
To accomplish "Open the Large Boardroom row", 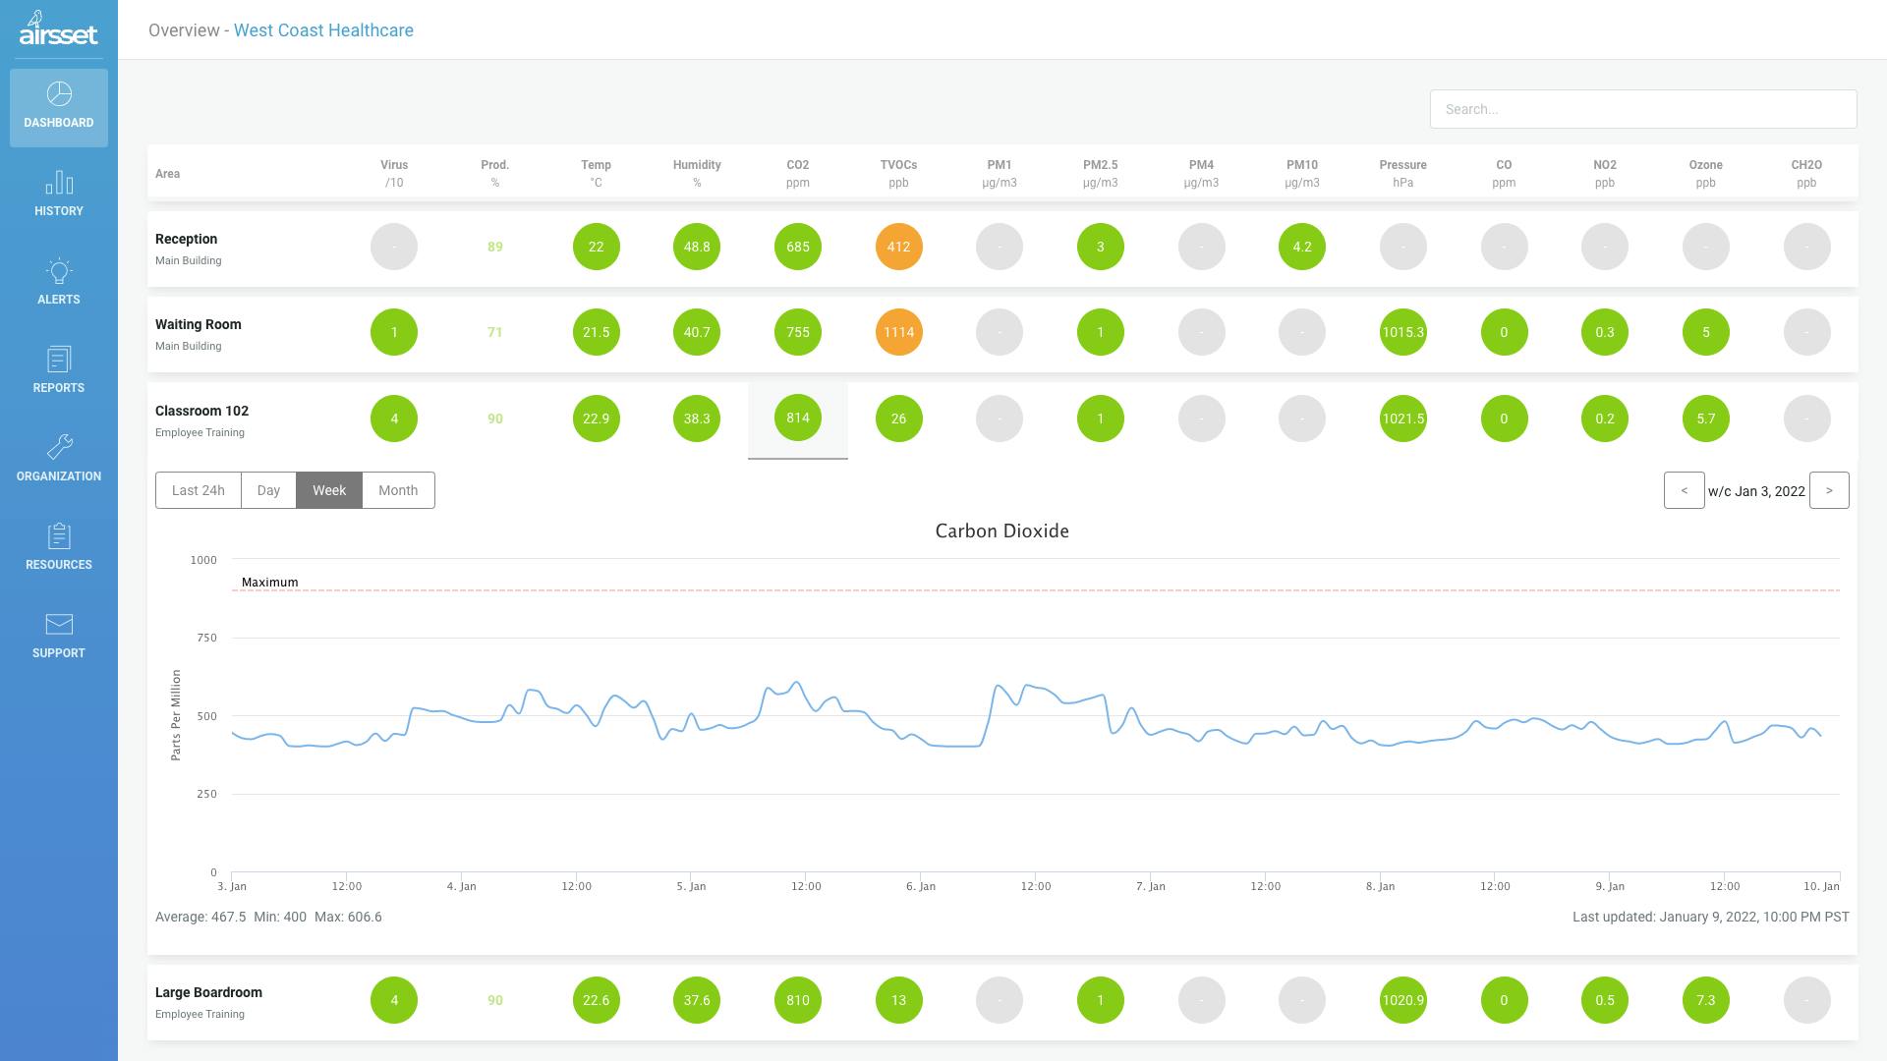I will 1002,1002.
